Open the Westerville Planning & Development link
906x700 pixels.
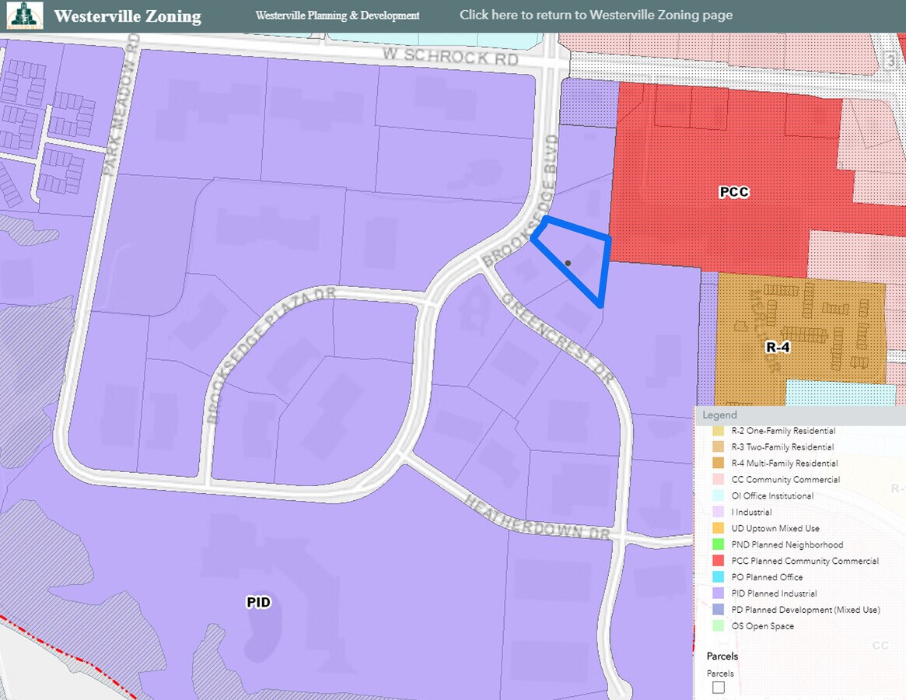point(338,16)
